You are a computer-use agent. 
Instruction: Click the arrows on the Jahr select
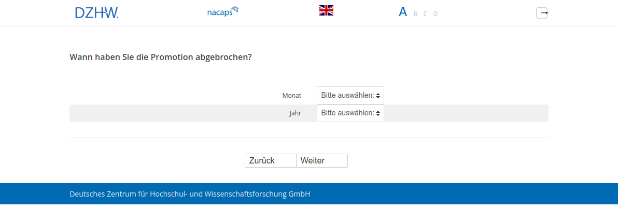click(x=378, y=113)
